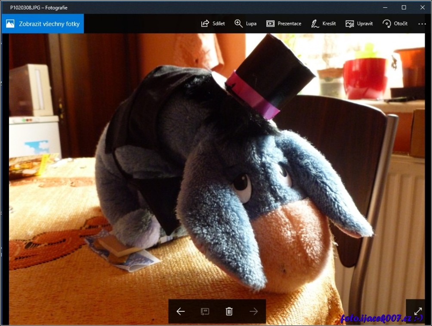Click the Zobrazit všechny fotky button
This screenshot has height=326, width=432.
[43, 24]
